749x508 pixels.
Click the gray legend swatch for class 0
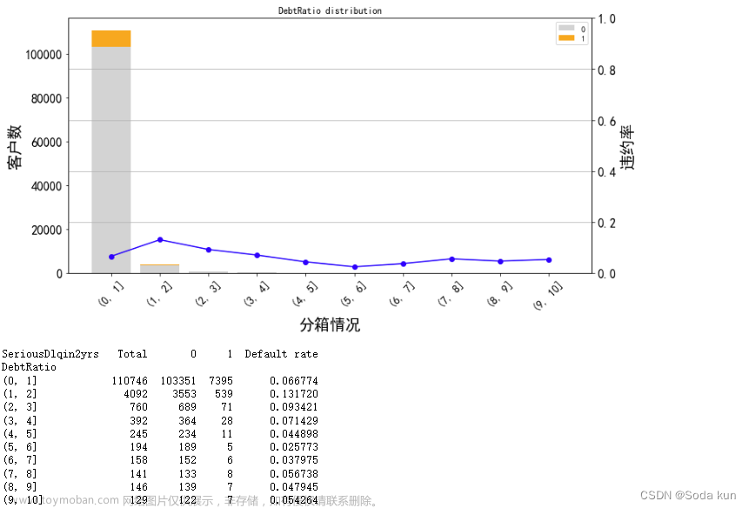566,28
